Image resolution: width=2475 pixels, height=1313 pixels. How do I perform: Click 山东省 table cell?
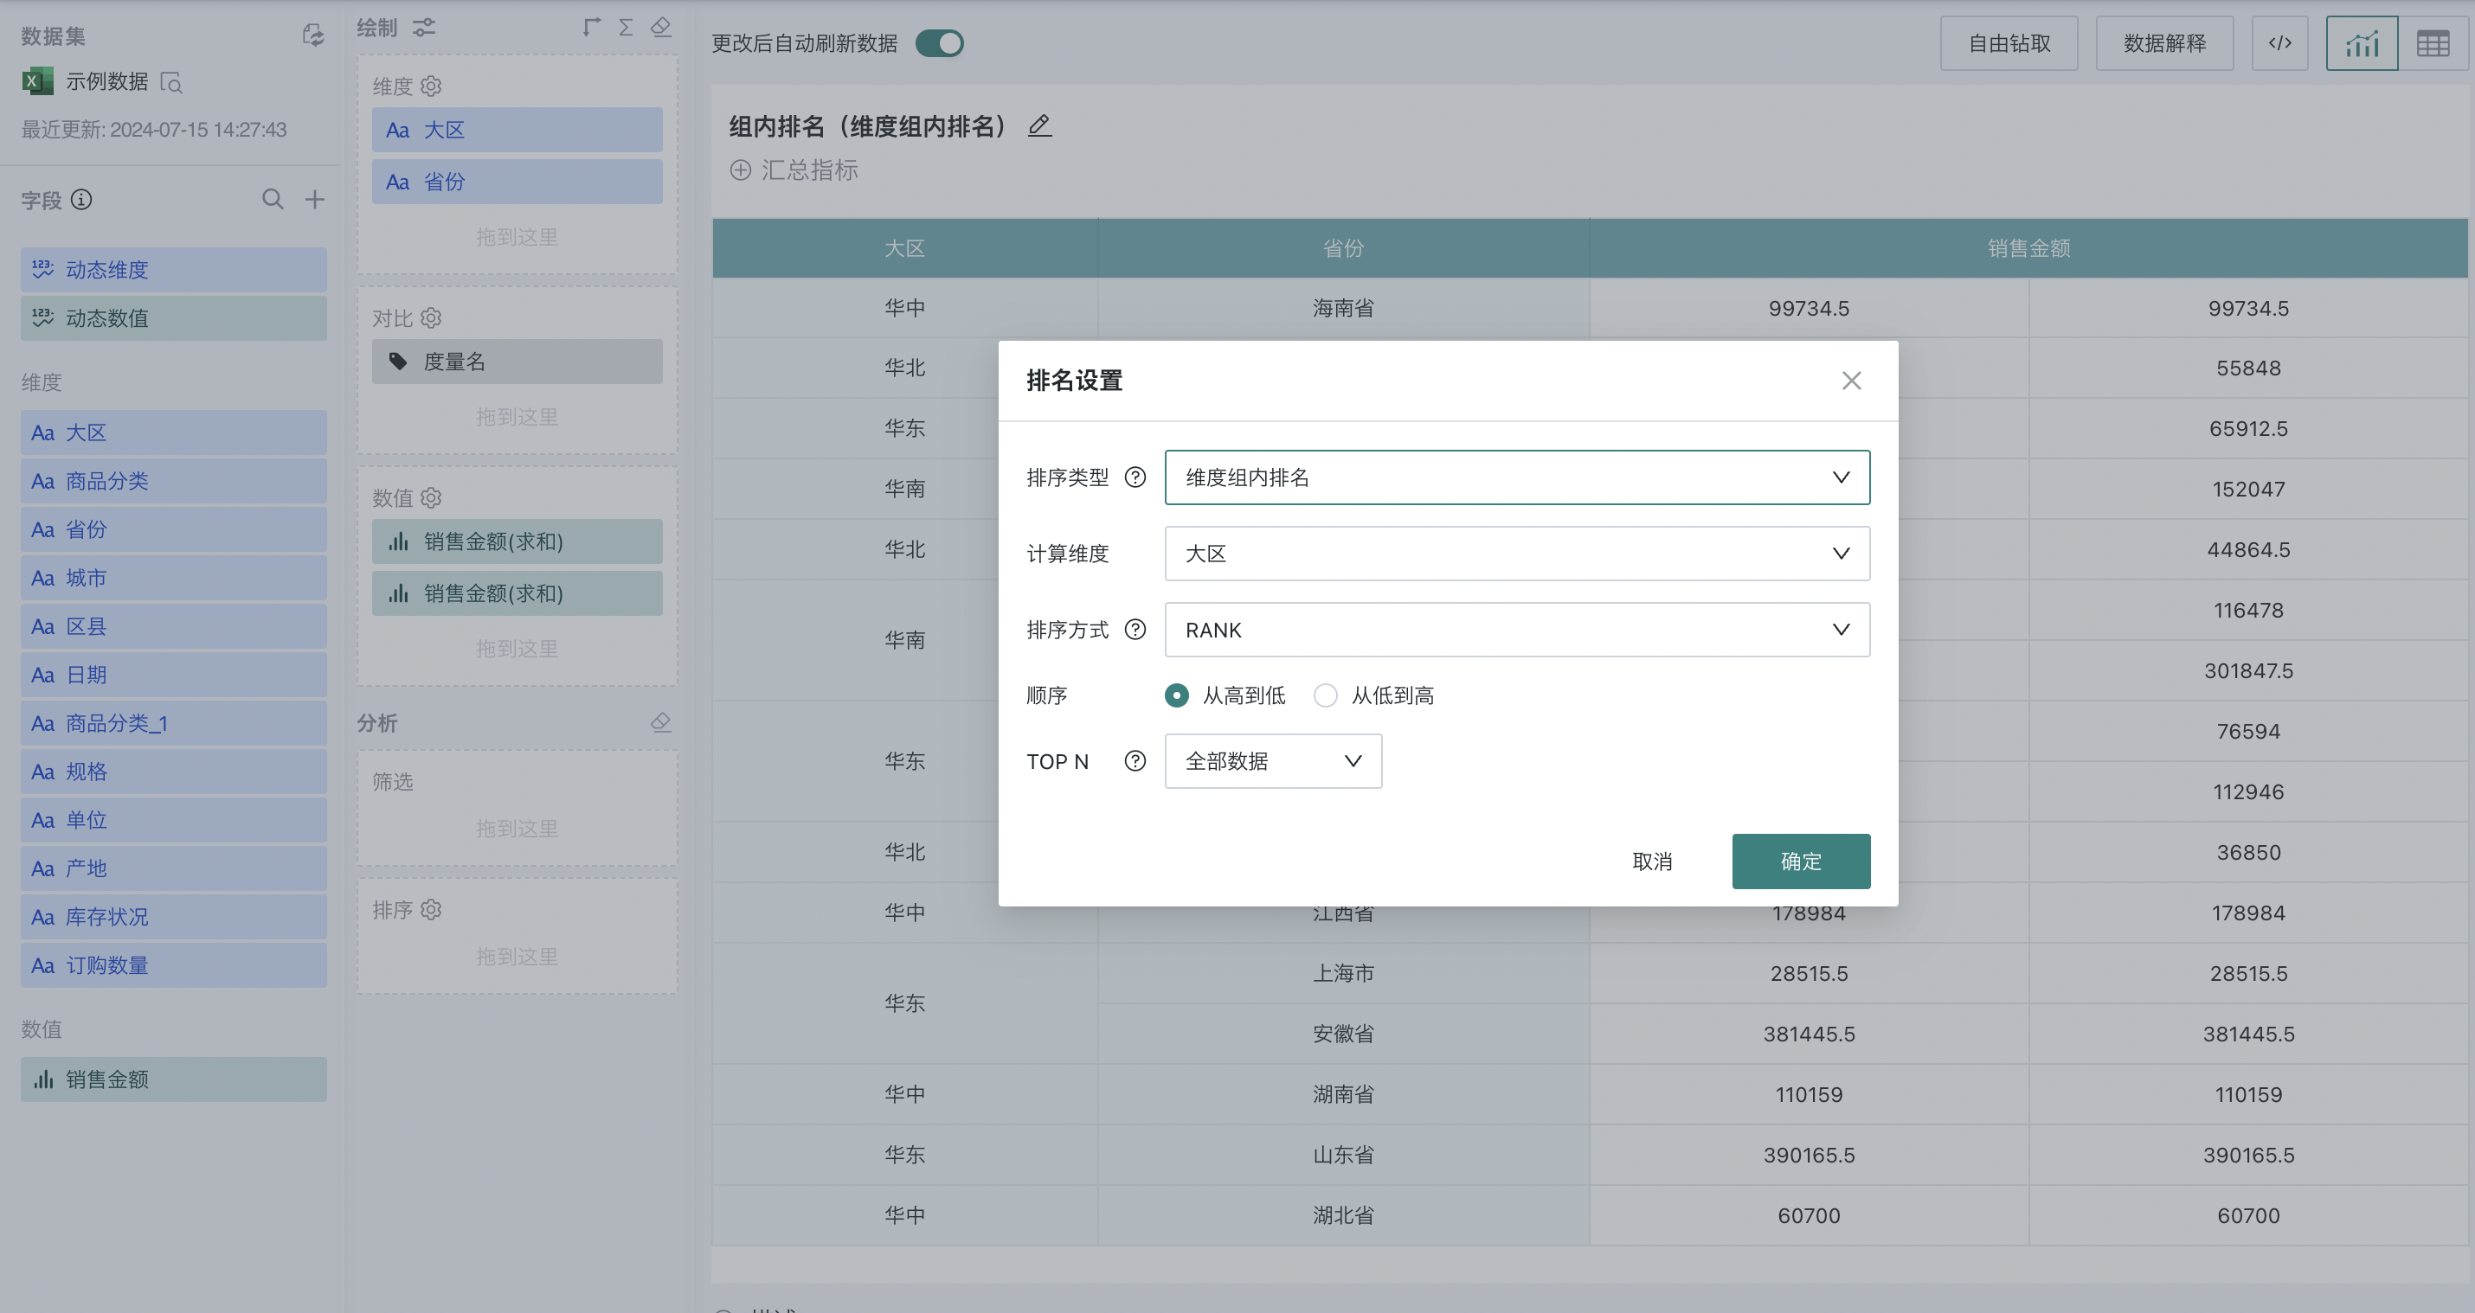[x=1343, y=1154]
